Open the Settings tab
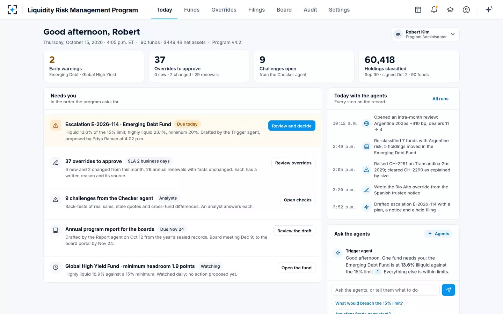Viewport: 503px width, 314px height. (x=339, y=10)
